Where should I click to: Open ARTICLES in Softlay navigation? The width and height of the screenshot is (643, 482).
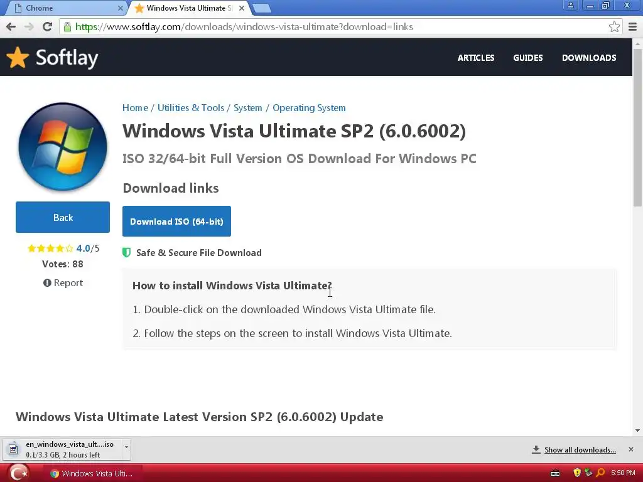pyautogui.click(x=476, y=58)
